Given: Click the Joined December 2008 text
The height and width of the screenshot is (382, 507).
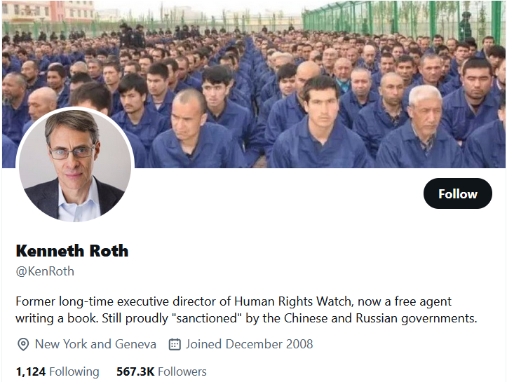Looking at the screenshot, I should pyautogui.click(x=249, y=344).
